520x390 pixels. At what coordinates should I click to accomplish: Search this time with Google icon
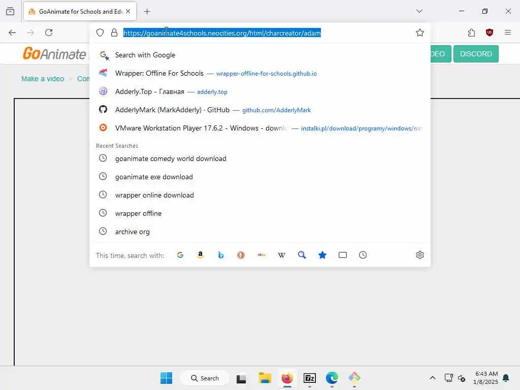180,255
